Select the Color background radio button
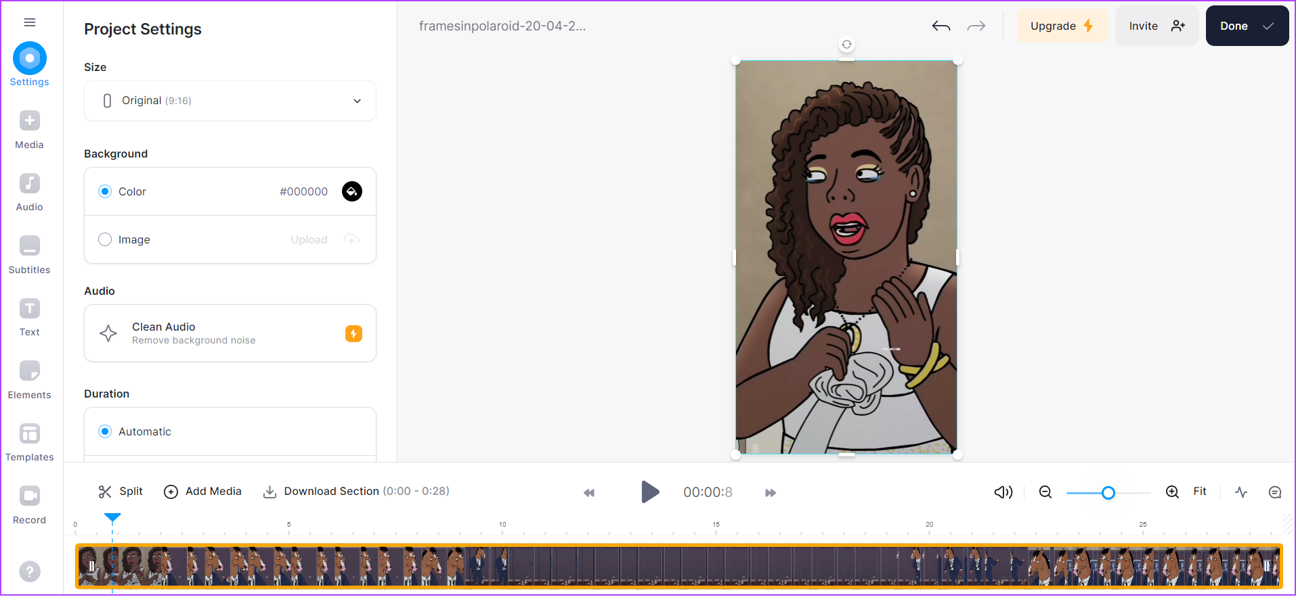The height and width of the screenshot is (597, 1296). (105, 191)
